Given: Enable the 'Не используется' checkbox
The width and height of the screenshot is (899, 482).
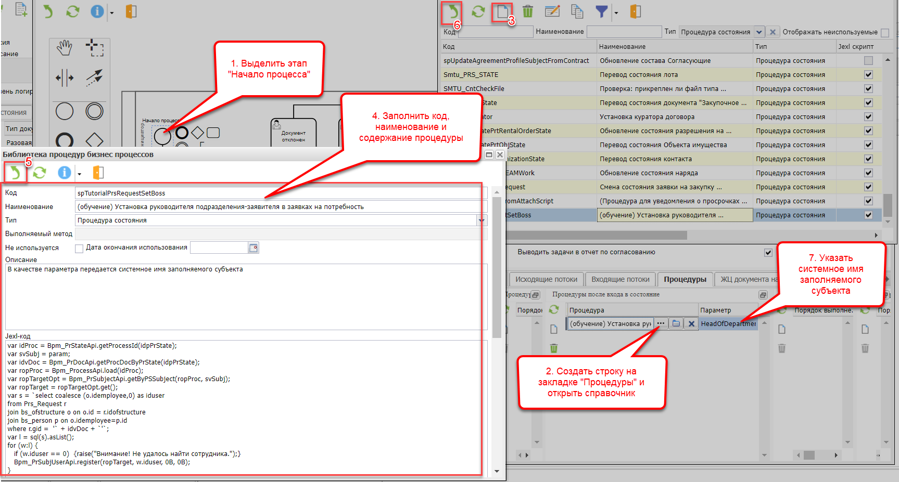Looking at the screenshot, I should pos(79,249).
